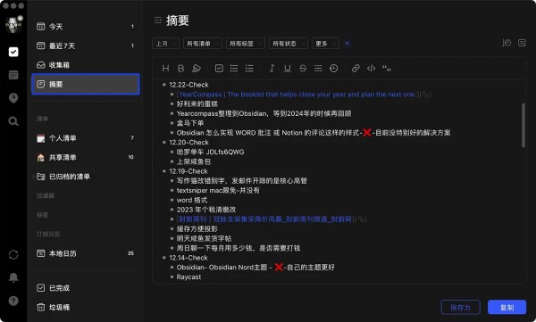Click the 12.20-Check line
This screenshot has height=322, width=536.
click(188, 143)
